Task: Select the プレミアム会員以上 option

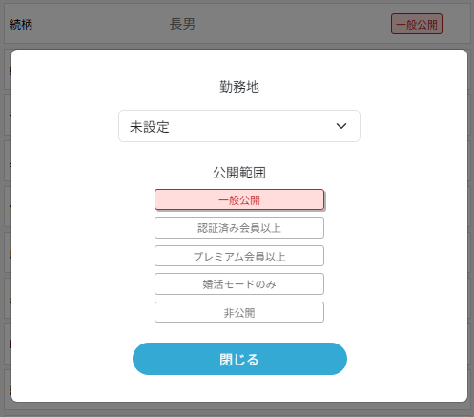Action: pos(239,256)
